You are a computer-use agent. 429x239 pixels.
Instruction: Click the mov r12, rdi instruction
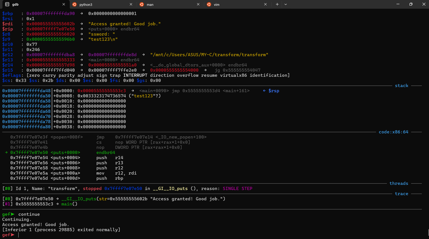coord(116,173)
